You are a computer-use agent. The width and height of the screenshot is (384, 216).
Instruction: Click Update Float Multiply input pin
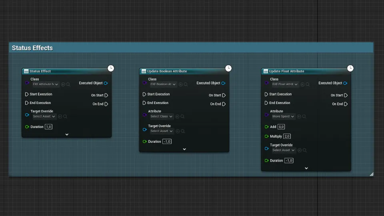click(x=267, y=136)
